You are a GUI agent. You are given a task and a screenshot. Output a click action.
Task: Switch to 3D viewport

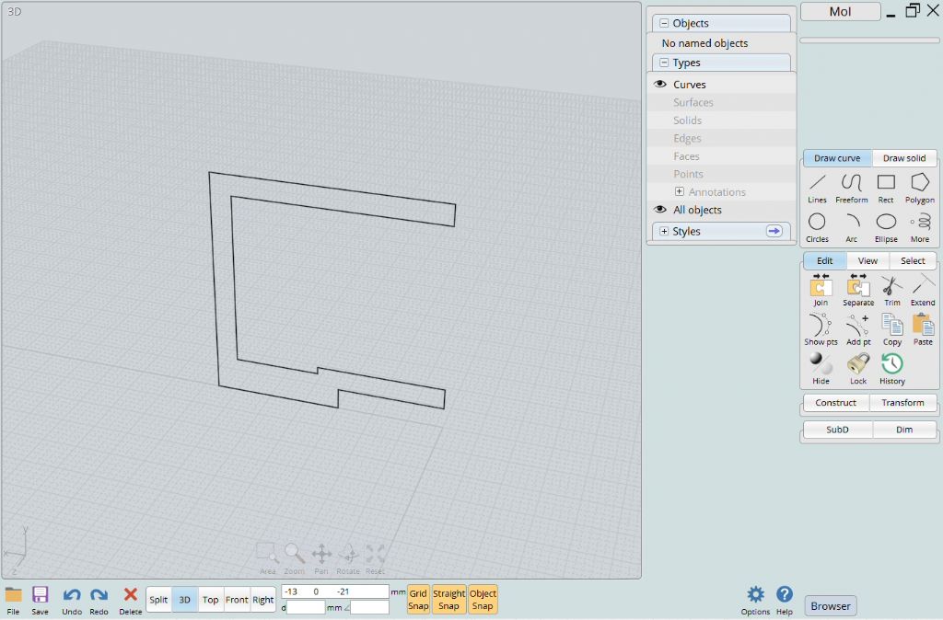(x=184, y=600)
